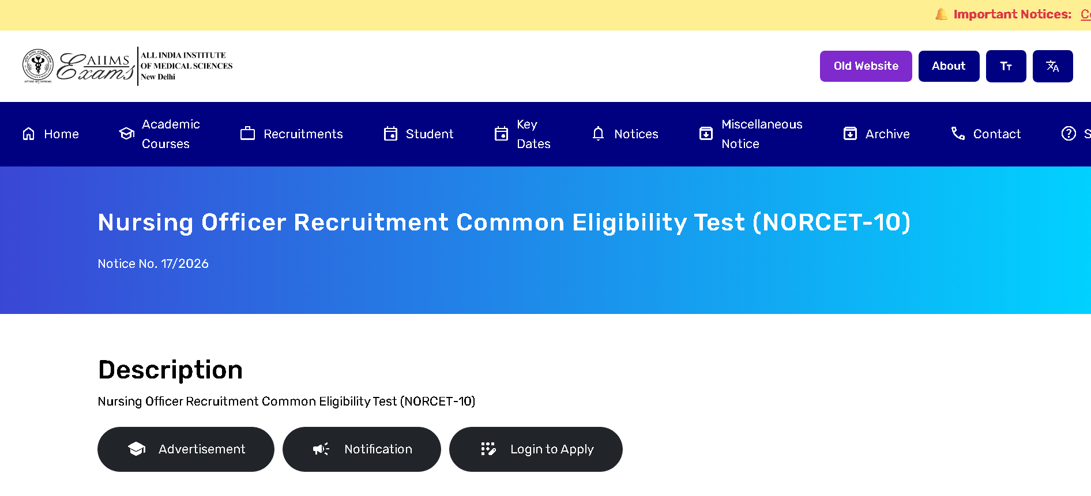Open the Advertisement document button
Viewport: 1091px width, 496px height.
click(x=186, y=449)
